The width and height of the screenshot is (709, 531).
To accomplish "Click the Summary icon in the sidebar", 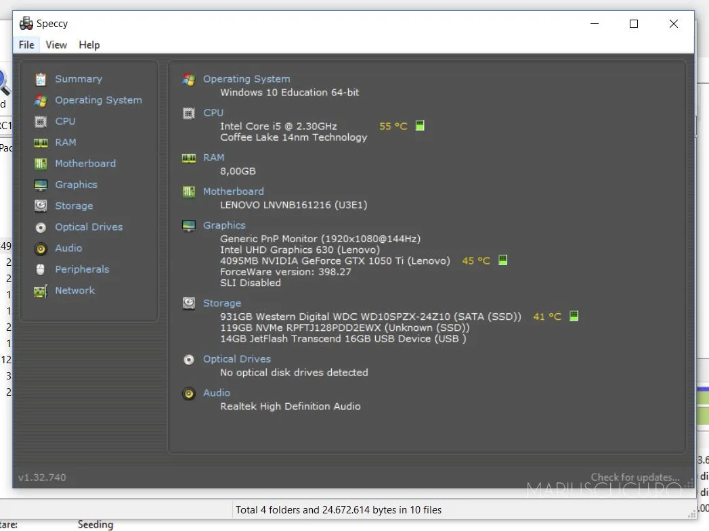I will [41, 79].
